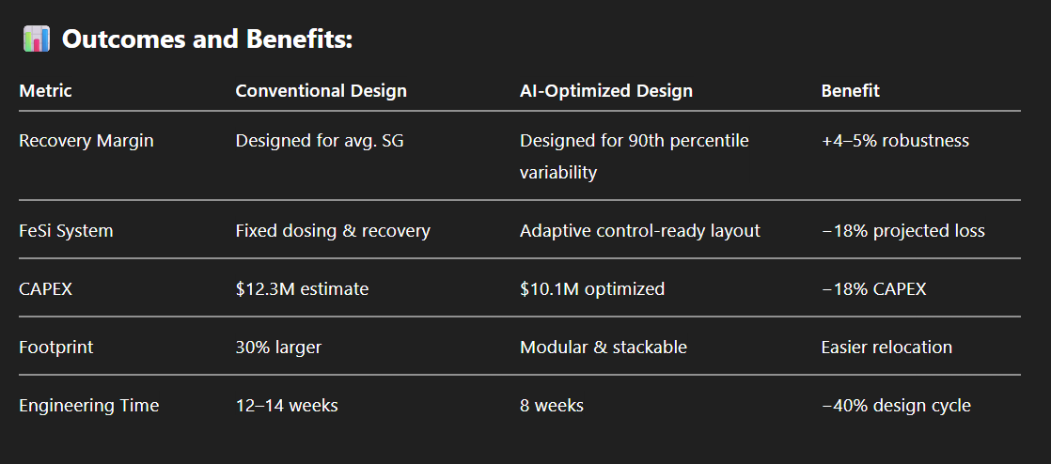Click the '$10.1M optimized' cell
1051x464 pixels.
tap(592, 288)
